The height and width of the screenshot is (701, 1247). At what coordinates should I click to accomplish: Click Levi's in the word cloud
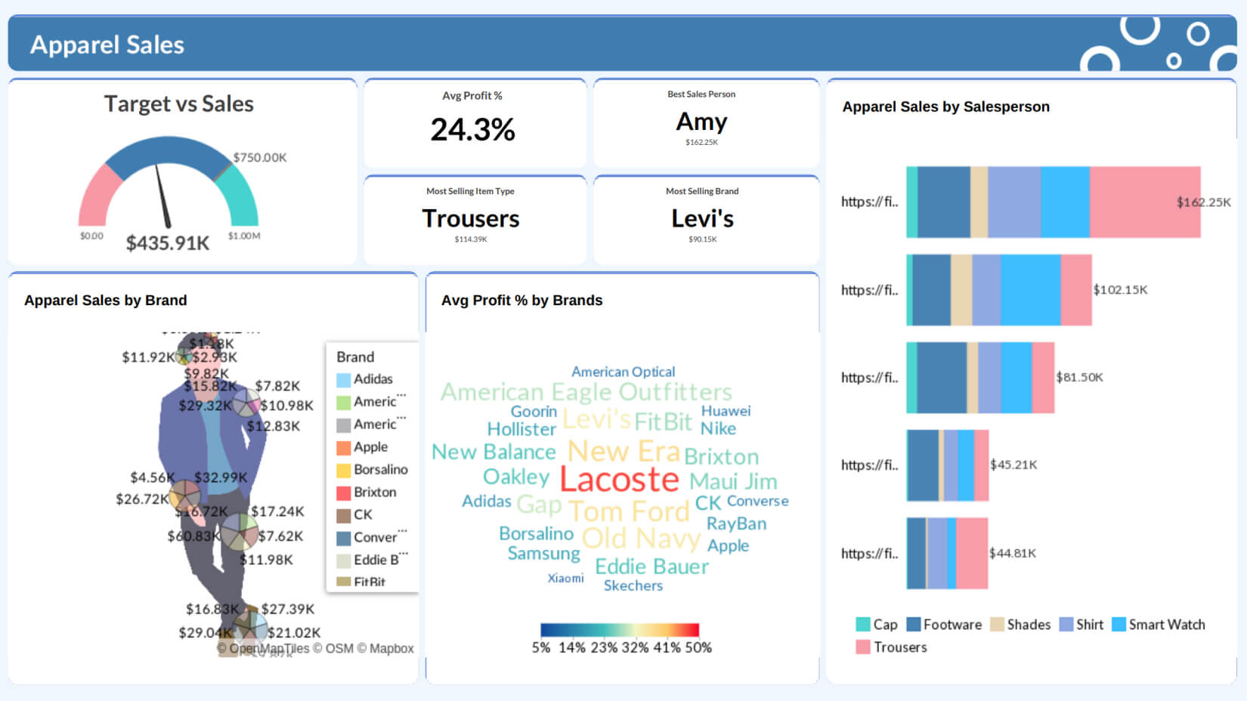pos(596,419)
